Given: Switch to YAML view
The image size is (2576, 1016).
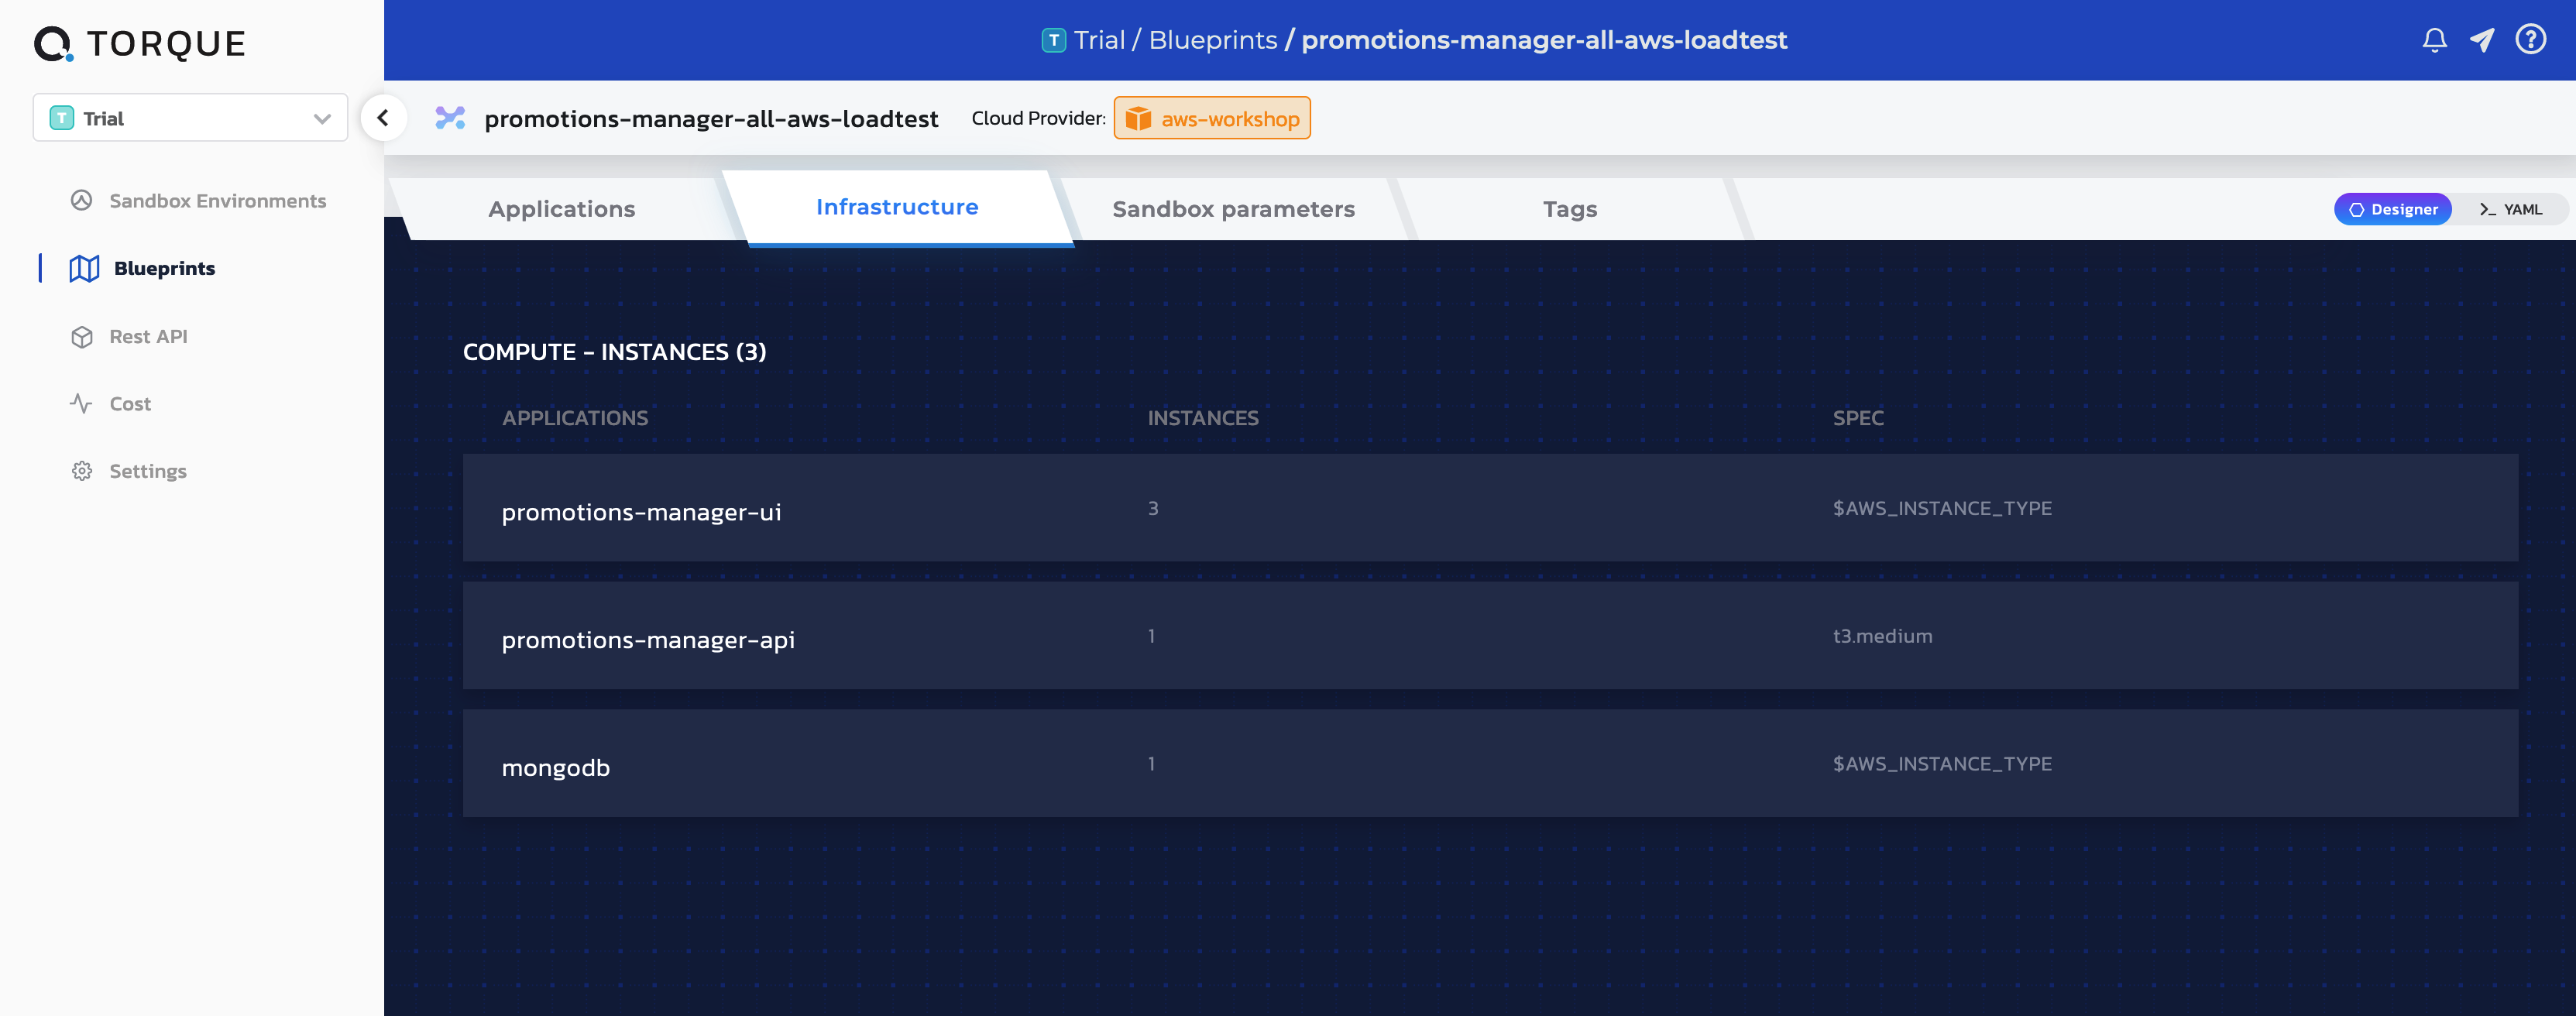Looking at the screenshot, I should (2510, 209).
